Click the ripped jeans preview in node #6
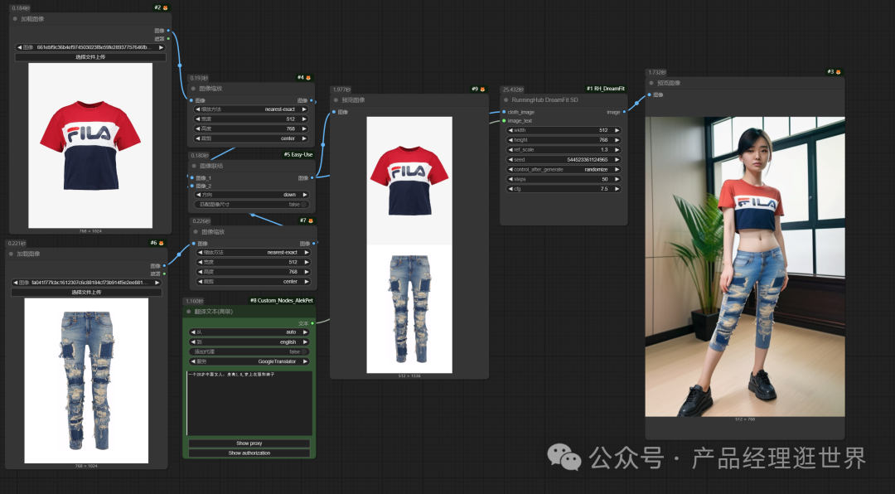 point(86,380)
